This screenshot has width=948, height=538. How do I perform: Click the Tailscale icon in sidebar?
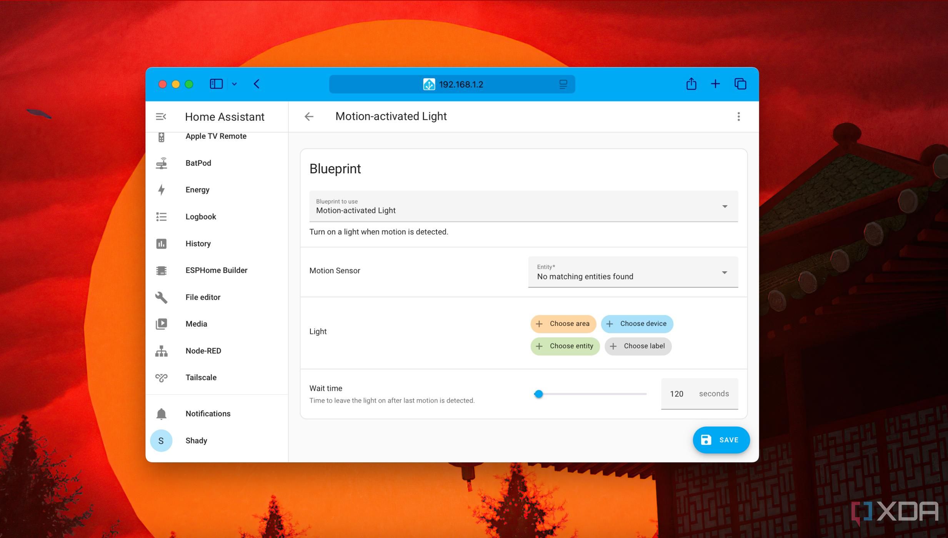[x=161, y=378]
